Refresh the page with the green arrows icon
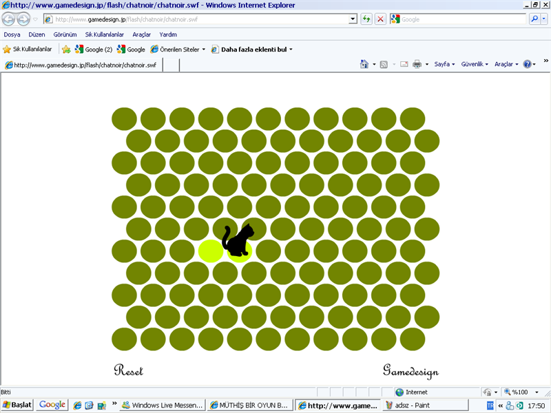Screen dimensions: 551x413 [x=366, y=19]
